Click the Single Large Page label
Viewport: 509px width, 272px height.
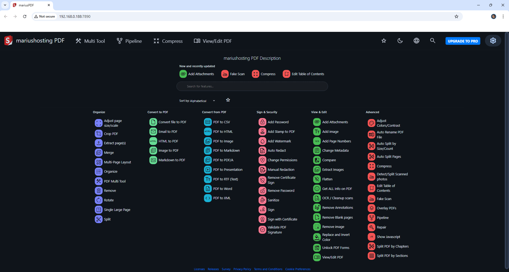pyautogui.click(x=117, y=210)
